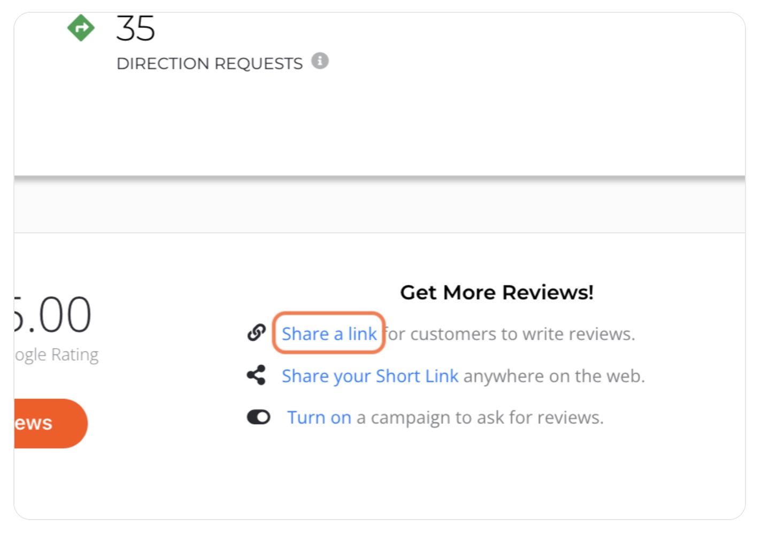Click the Google Rating label
The image size is (769, 534).
coord(57,355)
